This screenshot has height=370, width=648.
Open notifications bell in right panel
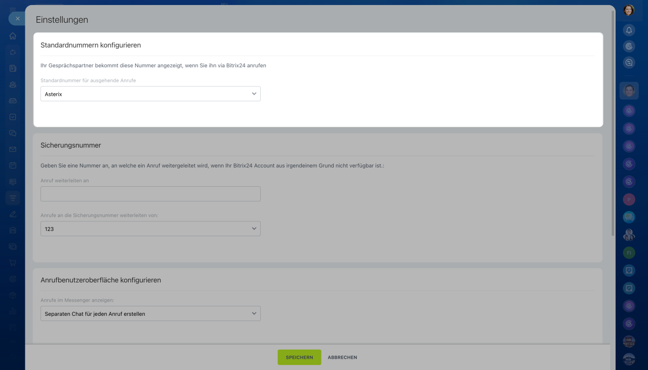(629, 30)
